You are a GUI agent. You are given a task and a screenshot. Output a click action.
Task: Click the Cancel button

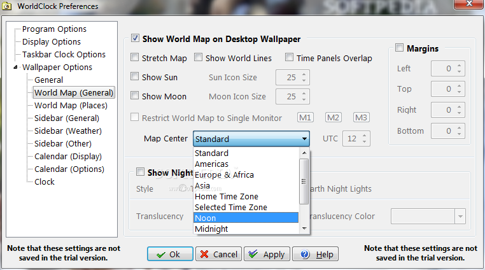pyautogui.click(x=219, y=254)
